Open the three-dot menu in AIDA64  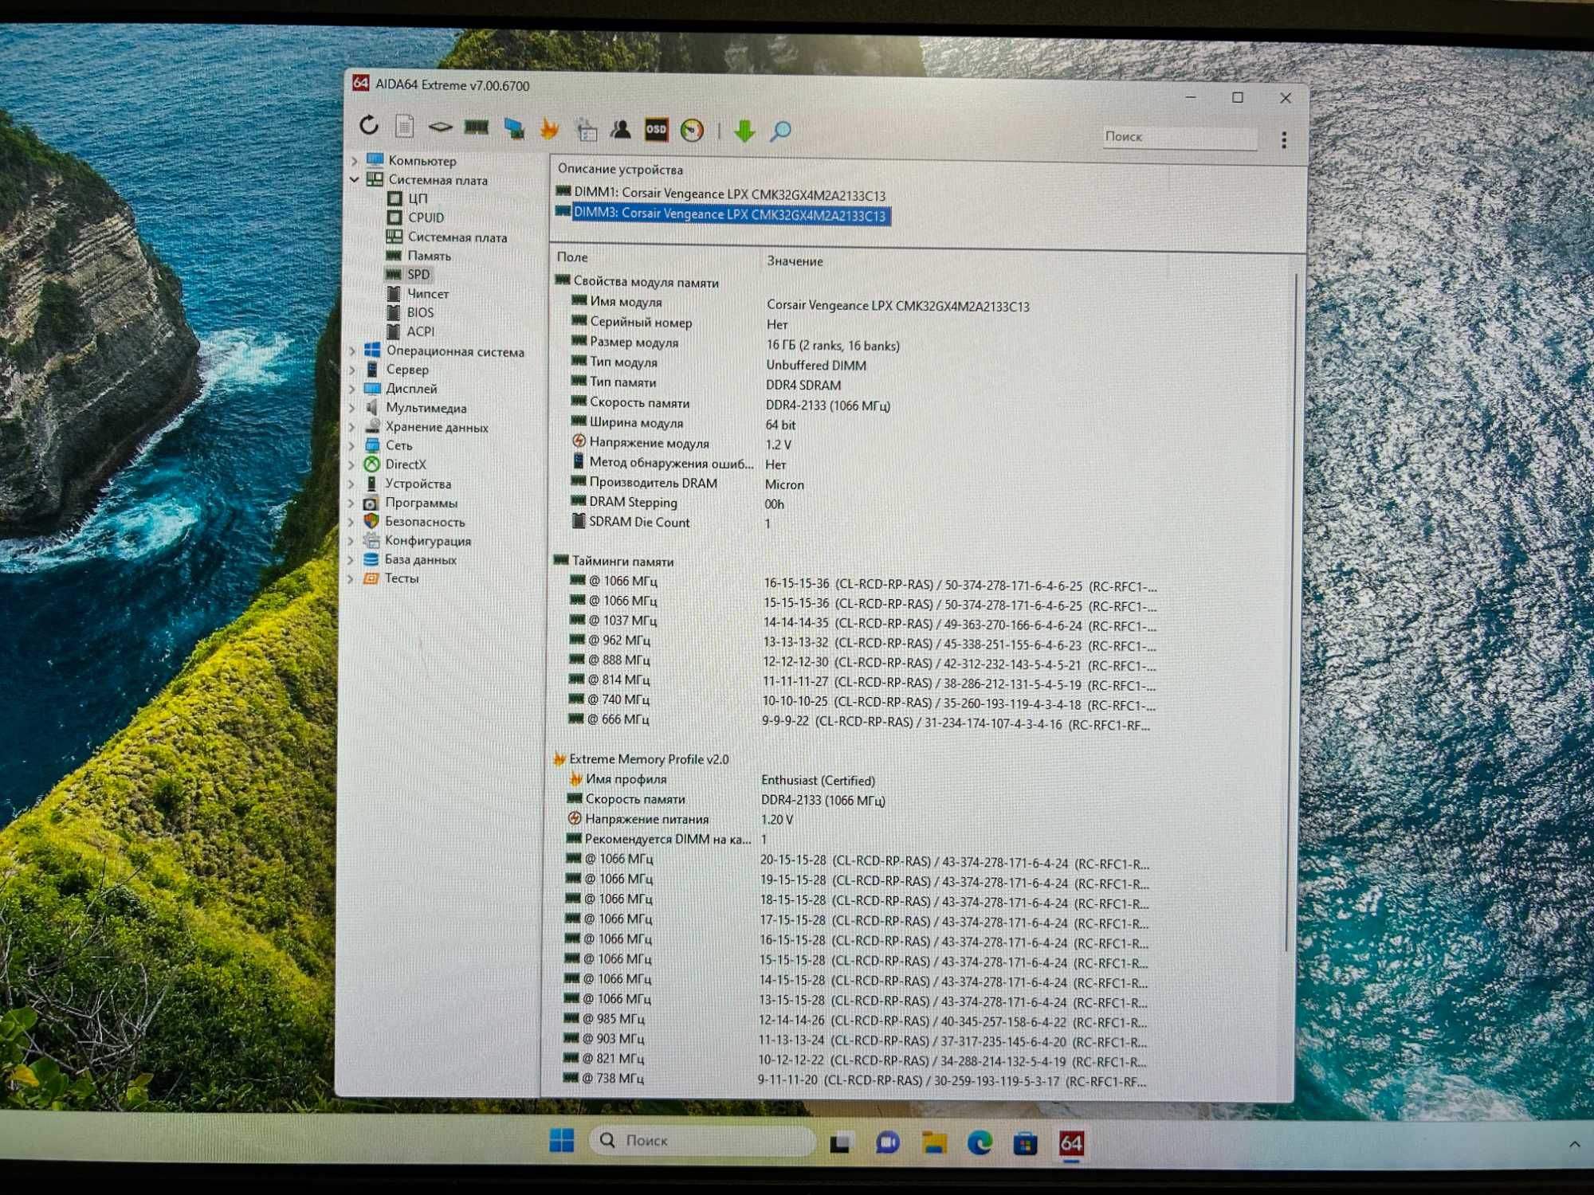tap(1284, 140)
